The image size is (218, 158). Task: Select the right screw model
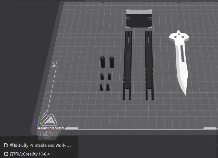(x=108, y=87)
